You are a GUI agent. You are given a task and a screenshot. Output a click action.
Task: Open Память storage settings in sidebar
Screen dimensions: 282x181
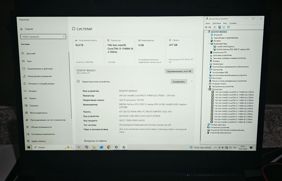tap(30, 98)
